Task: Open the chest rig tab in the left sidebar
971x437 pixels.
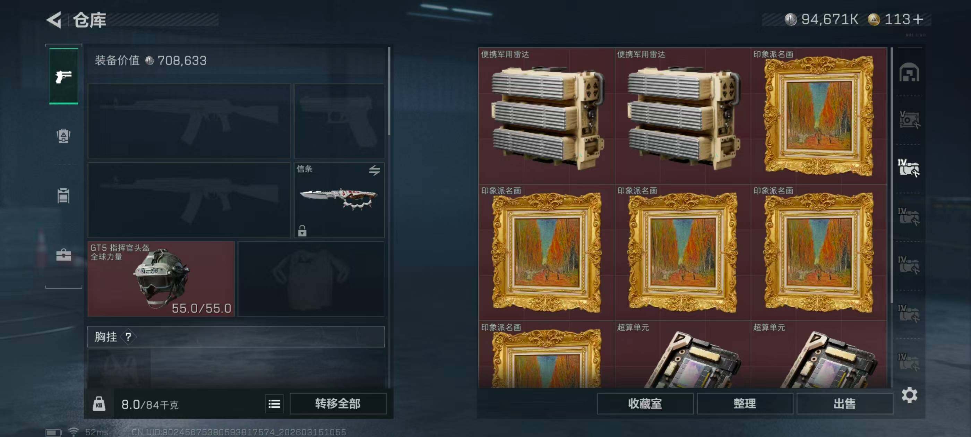Action: [63, 195]
